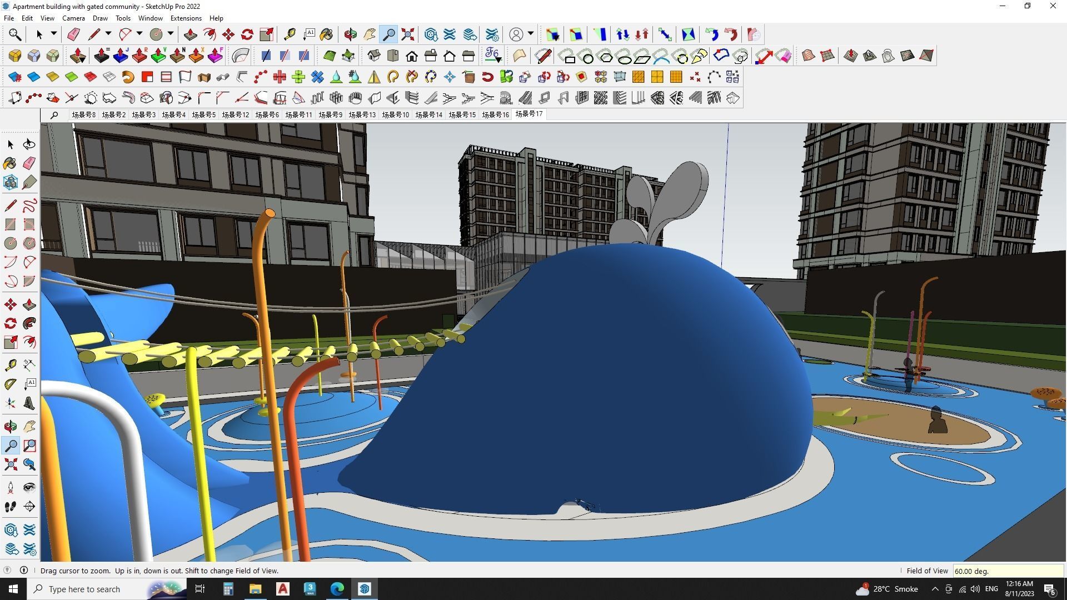Select the Move tool in top toolbar
The image size is (1067, 600).
228,34
